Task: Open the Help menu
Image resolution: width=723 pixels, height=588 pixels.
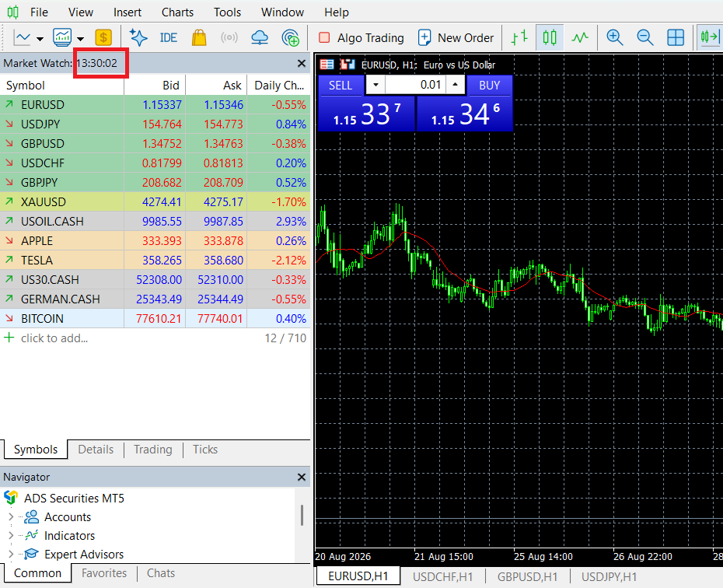Action: [x=337, y=12]
